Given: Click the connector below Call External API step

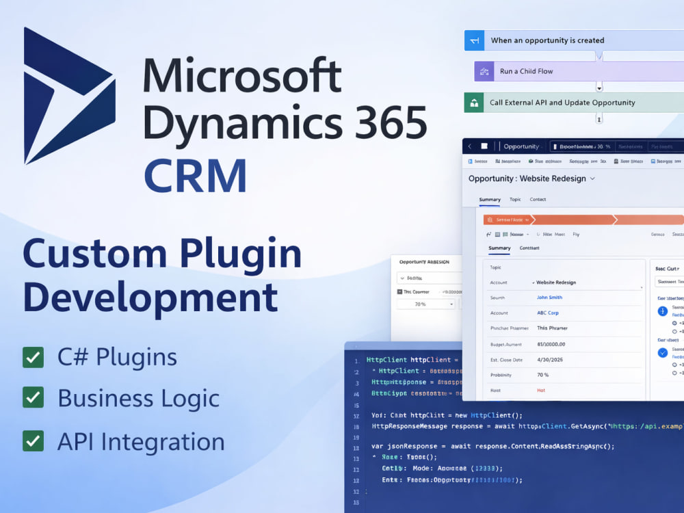Looking at the screenshot, I should (599, 118).
